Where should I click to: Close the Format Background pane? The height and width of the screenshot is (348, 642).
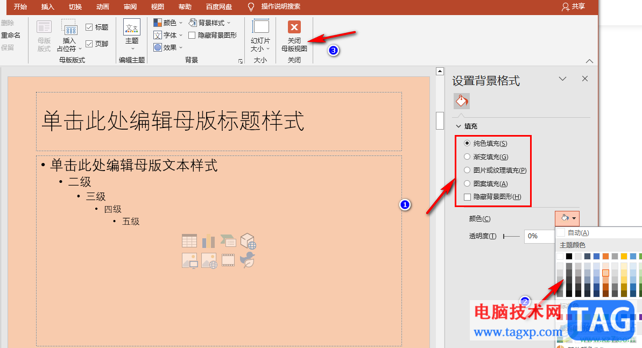click(x=584, y=79)
